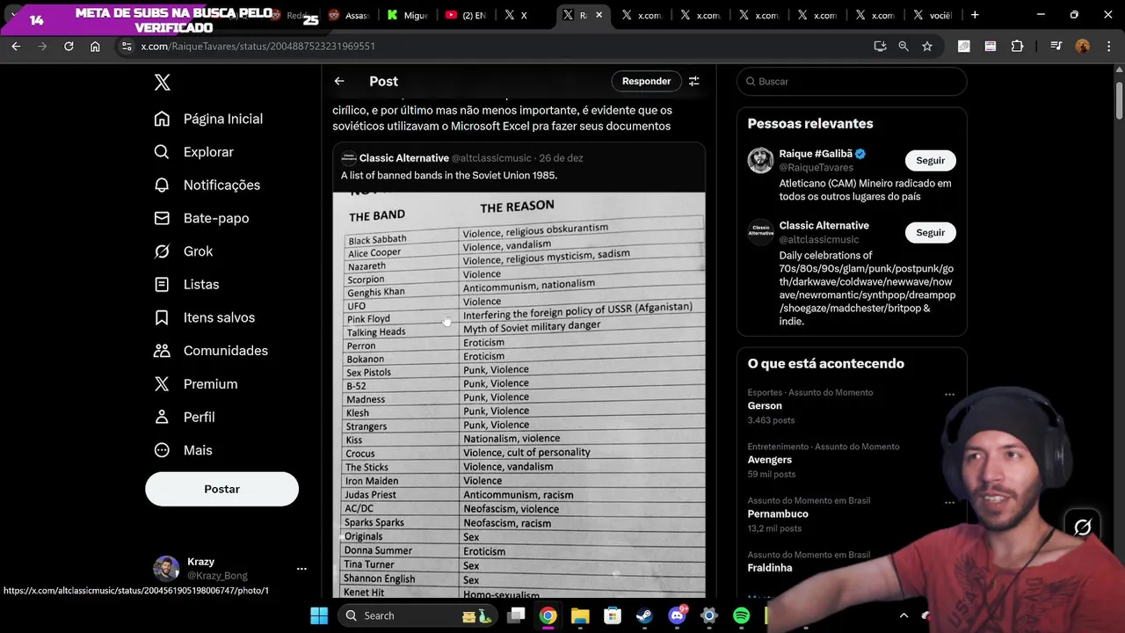
Task: Click Classic Alternative avatar in Pessoas relevantes
Action: (760, 232)
